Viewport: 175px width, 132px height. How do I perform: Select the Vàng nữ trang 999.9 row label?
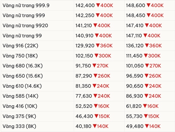[x=26, y=5]
